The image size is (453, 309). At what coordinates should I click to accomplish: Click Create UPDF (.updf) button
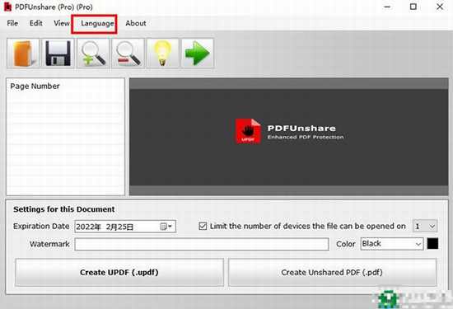click(x=119, y=272)
